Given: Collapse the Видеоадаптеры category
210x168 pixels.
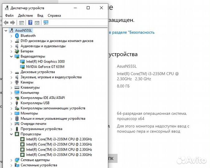Looking at the screenshot, I should click(12, 56).
